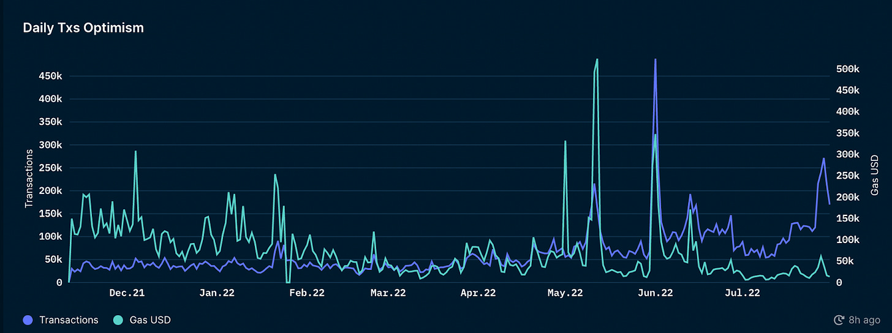Select the Apr.22 x-axis label
892x333 pixels.
coord(478,293)
